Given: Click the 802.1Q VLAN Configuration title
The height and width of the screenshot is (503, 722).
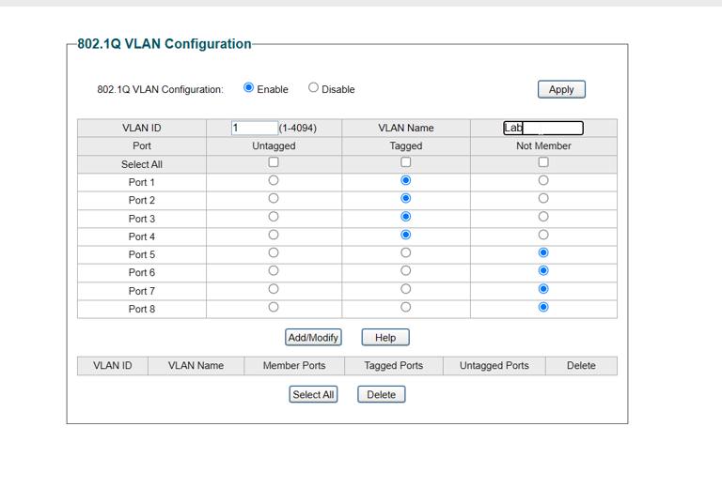Looking at the screenshot, I should 165,44.
